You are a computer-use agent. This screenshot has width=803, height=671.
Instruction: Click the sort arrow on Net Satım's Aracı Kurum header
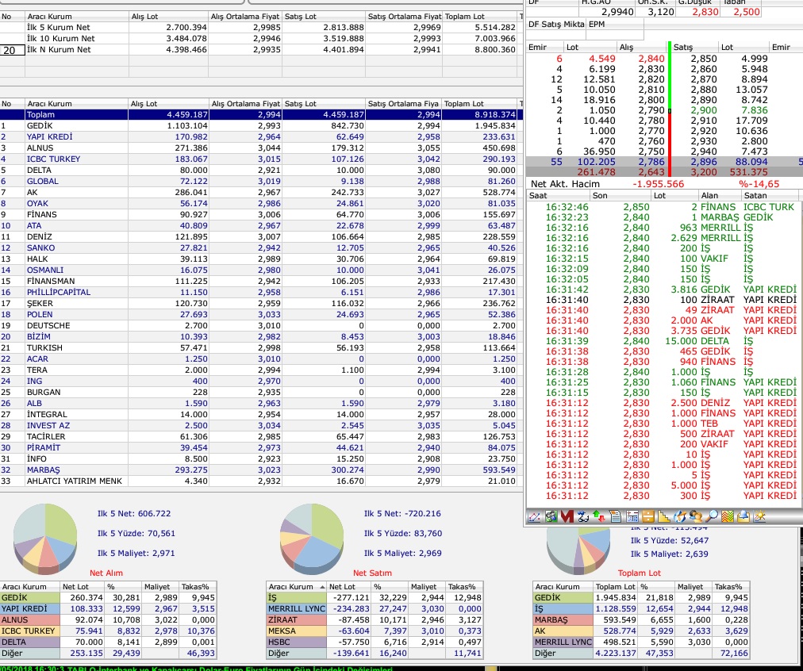tap(322, 587)
